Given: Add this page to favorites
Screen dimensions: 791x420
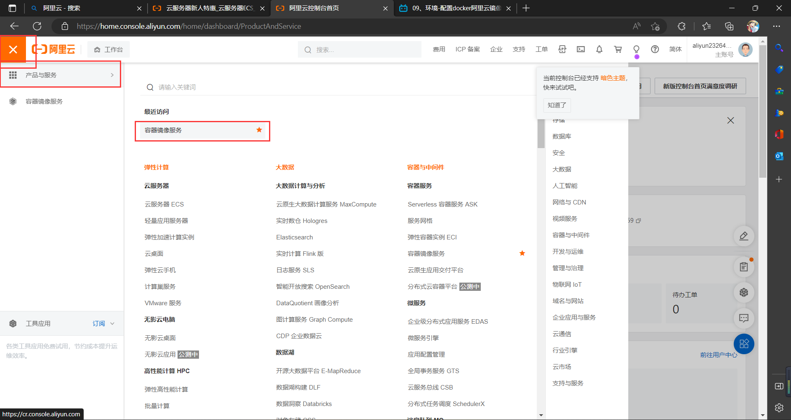Looking at the screenshot, I should (655, 26).
